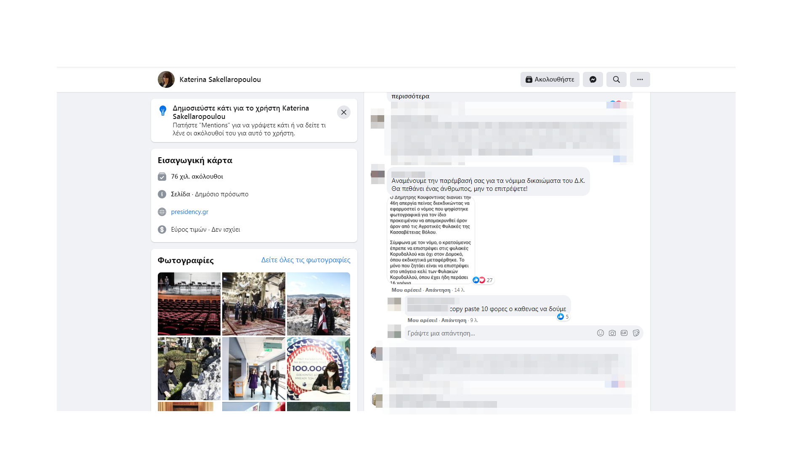This screenshot has height=454, width=808.
Task: Open photo of woman overlooking town
Action: point(319,304)
